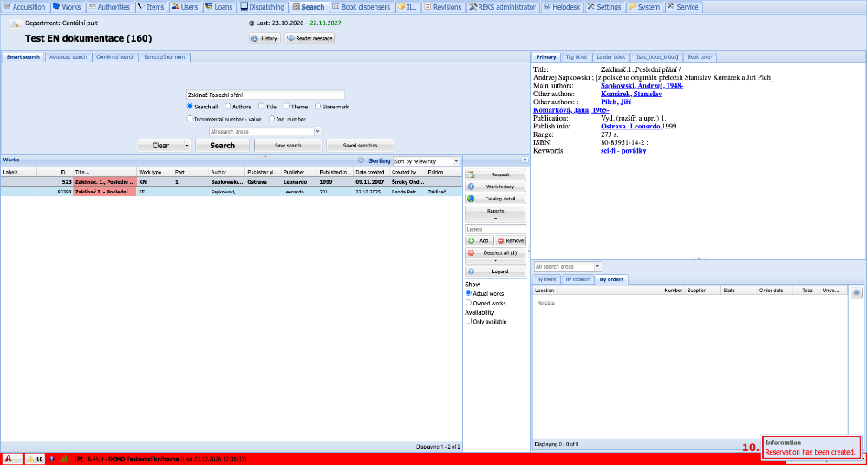The width and height of the screenshot is (867, 465).
Task: Sort results by the Title column header
Action: (x=105, y=172)
